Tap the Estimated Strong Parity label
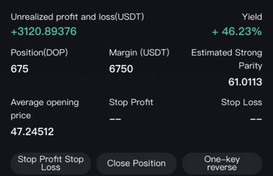 (227, 59)
